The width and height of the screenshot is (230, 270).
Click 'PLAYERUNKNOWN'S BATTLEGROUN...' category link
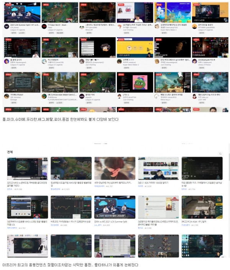click(x=62, y=100)
